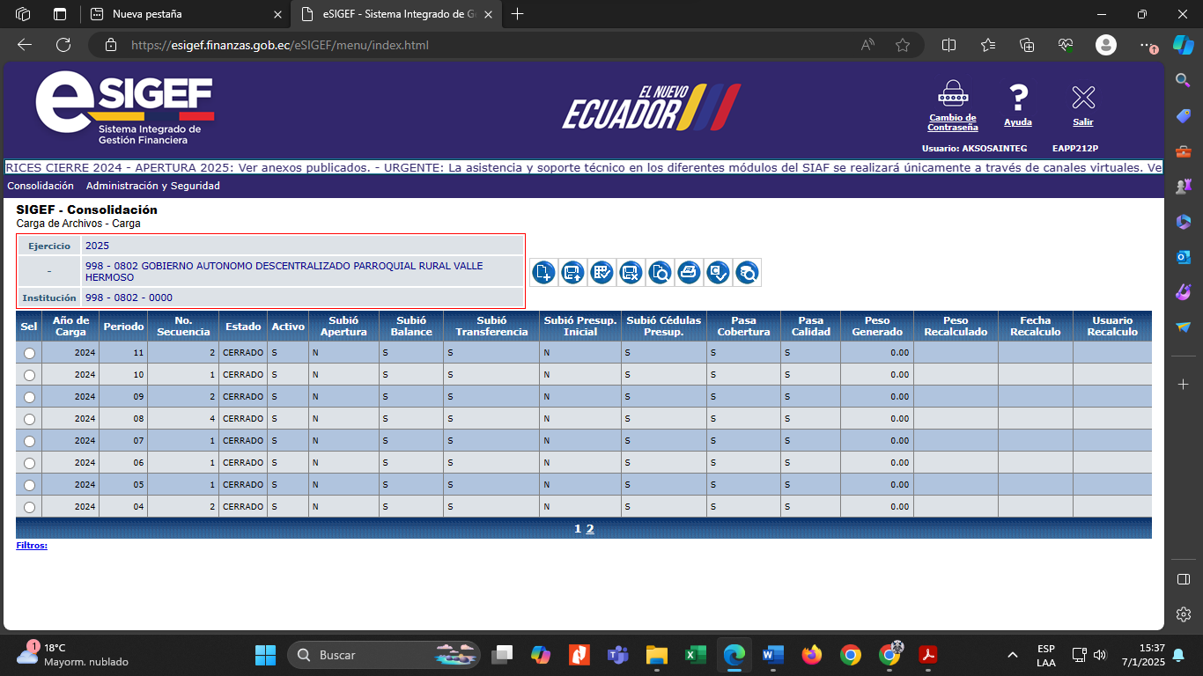Screen dimensions: 1203x676
Task: Click the document magnifier consult icon
Action: tap(660, 273)
